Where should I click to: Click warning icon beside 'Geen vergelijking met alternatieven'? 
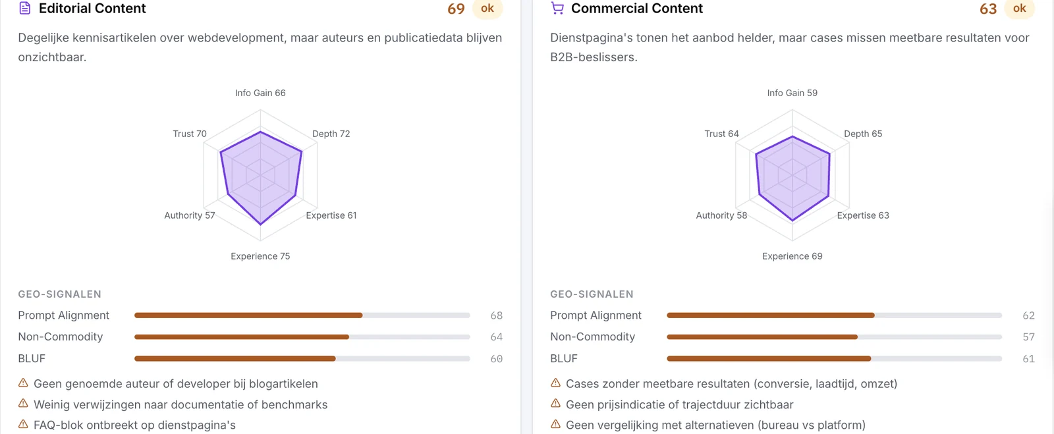click(x=555, y=424)
